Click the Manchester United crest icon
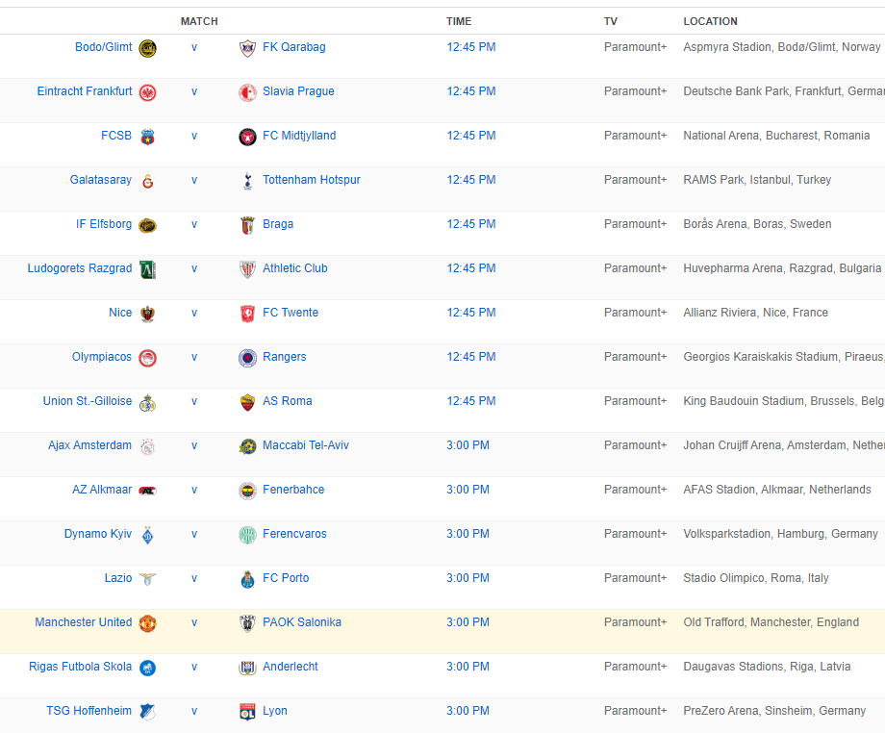This screenshot has width=885, height=733. [x=147, y=623]
